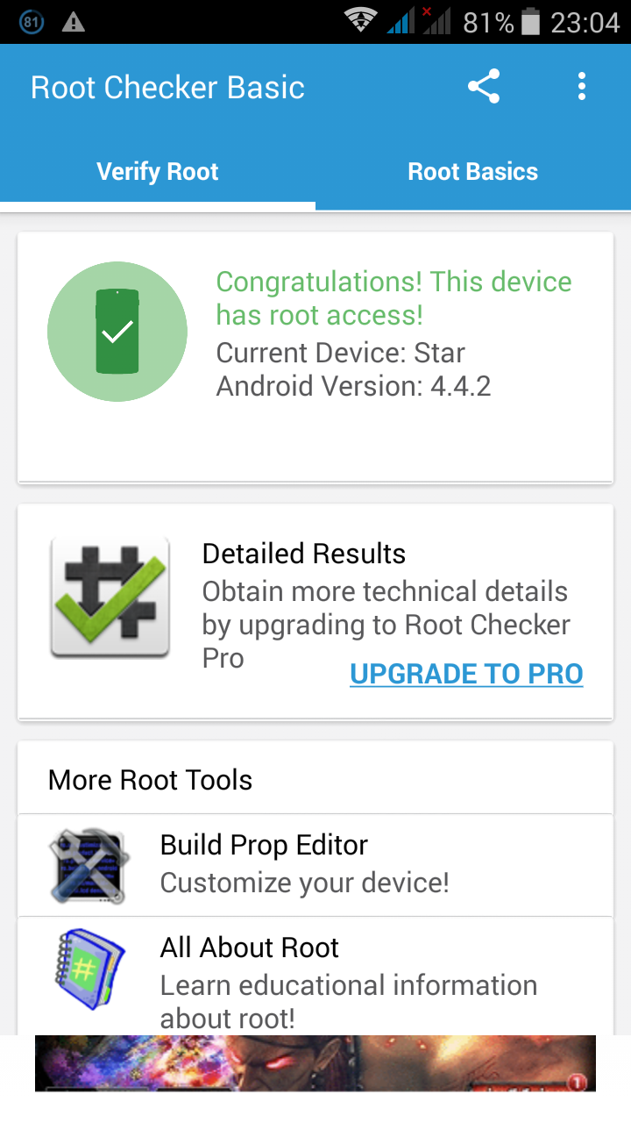Tap the Root Checker Basic title

[167, 88]
